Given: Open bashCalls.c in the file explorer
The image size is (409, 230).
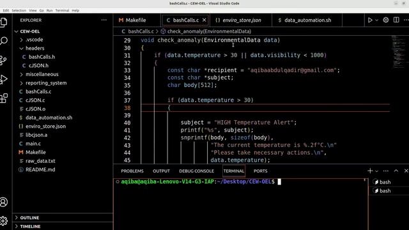Looking at the screenshot, I should point(63,91).
